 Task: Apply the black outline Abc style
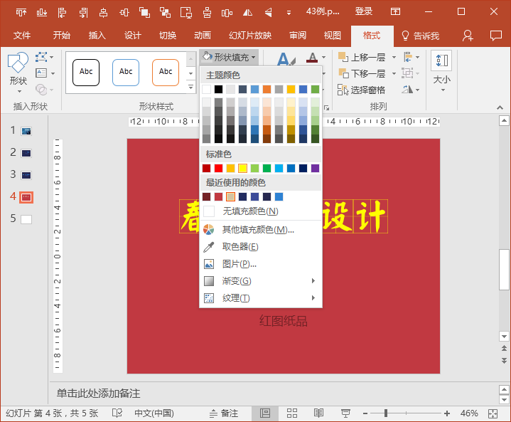pyautogui.click(x=86, y=73)
